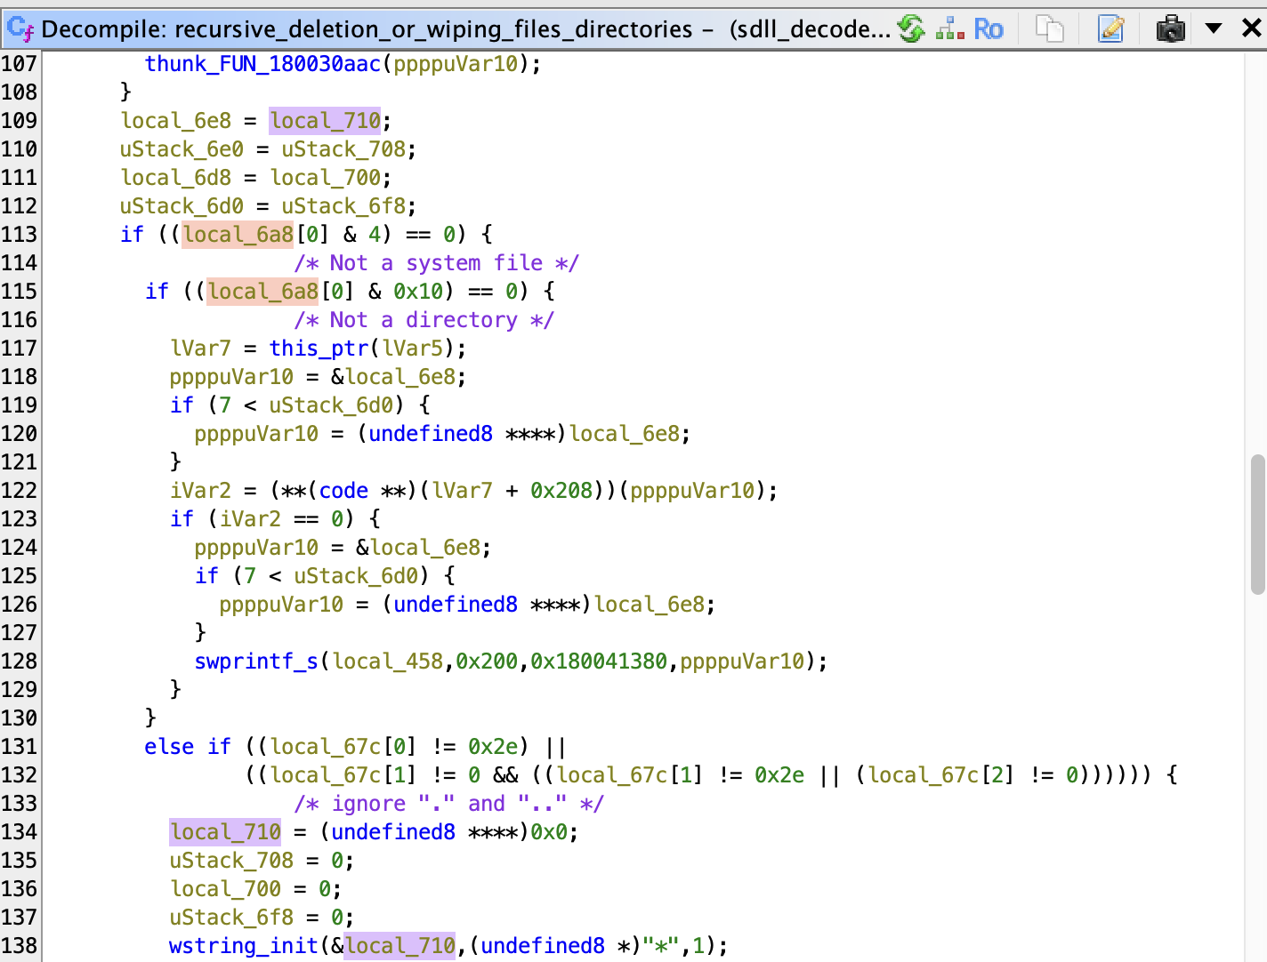
Task: Click the Decompile panel icon beside the title
Action: [x=20, y=29]
